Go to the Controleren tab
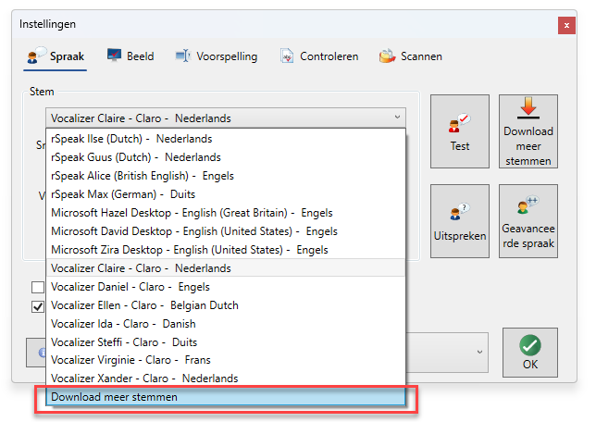 [319, 56]
